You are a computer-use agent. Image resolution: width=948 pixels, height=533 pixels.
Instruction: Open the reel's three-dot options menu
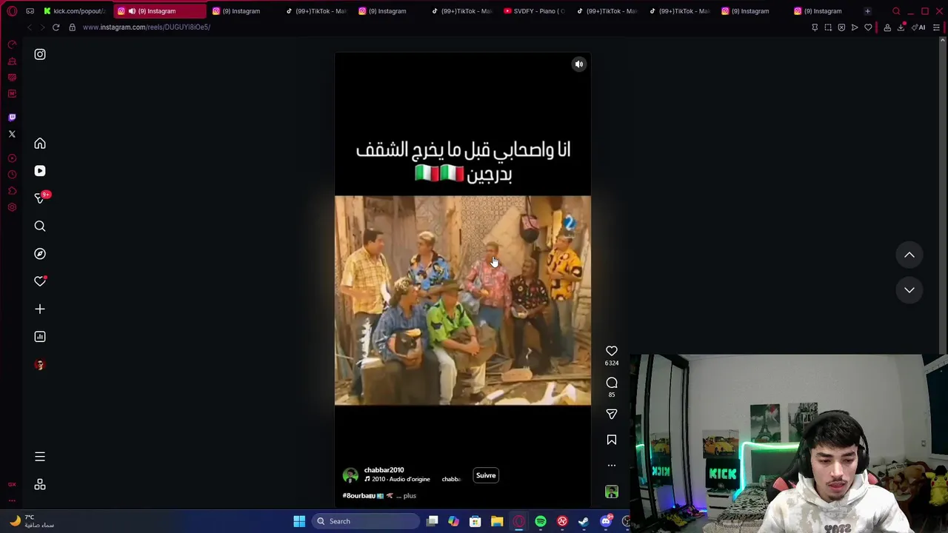612,466
